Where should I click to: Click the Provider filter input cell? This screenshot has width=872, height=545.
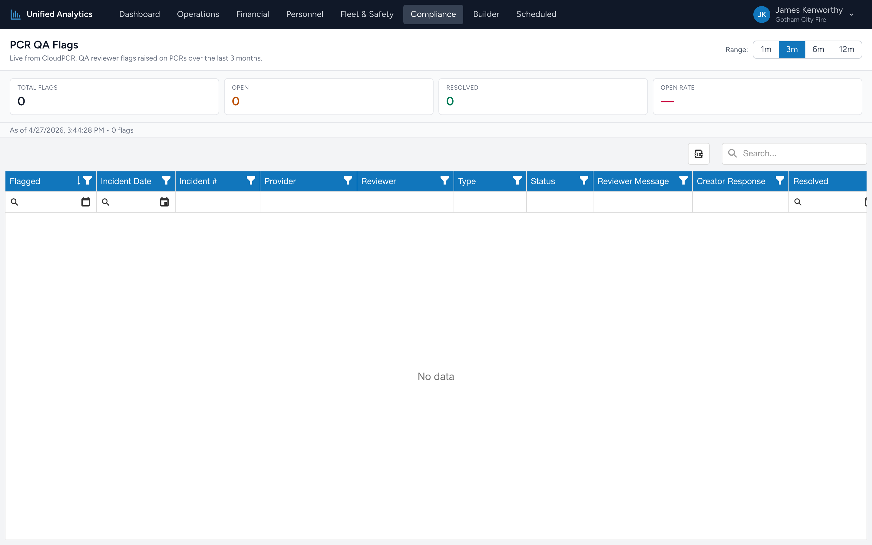[309, 202]
